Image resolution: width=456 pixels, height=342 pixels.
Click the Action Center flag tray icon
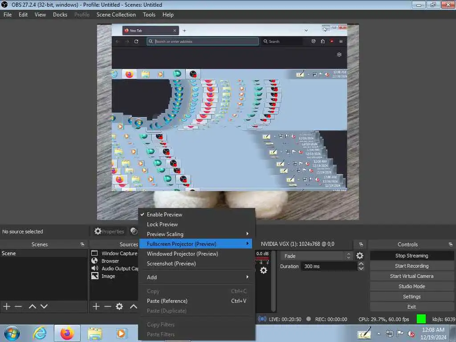[400, 334]
